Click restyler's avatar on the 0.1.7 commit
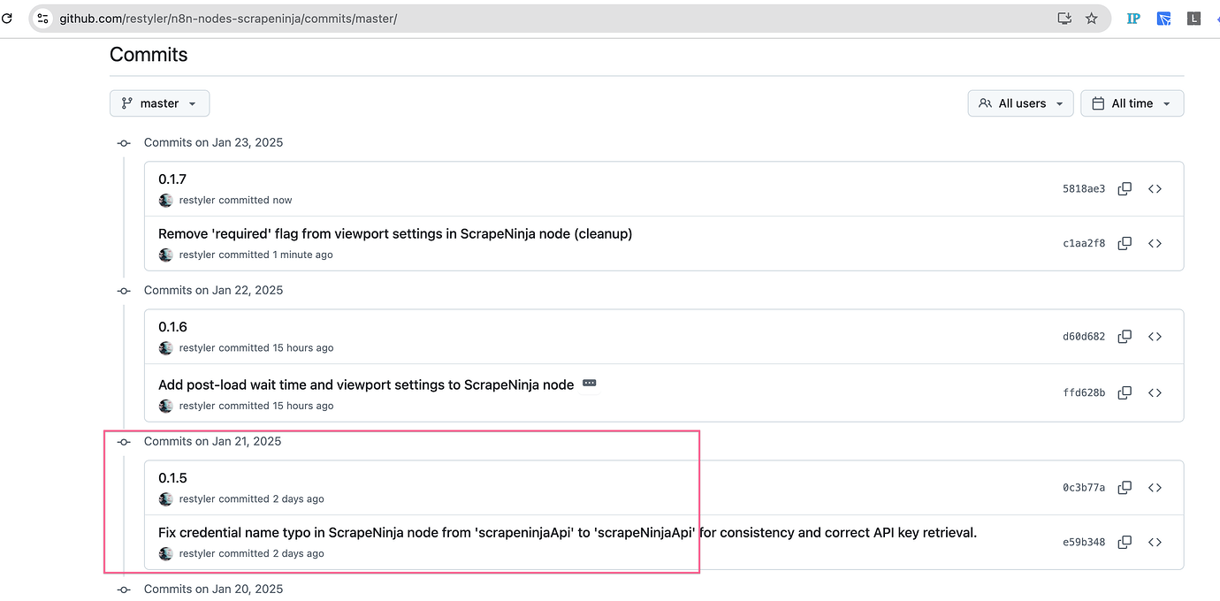The height and width of the screenshot is (601, 1220). coord(165,200)
